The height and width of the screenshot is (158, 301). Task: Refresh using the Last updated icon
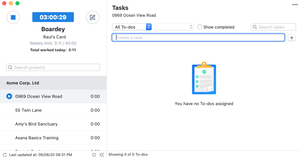point(5,155)
